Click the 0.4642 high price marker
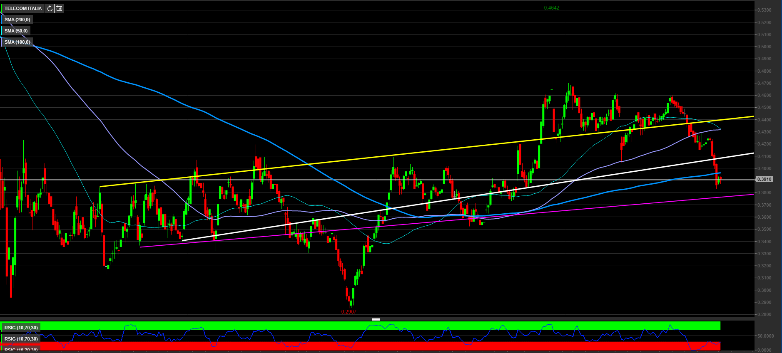The width and height of the screenshot is (782, 353). tap(551, 8)
